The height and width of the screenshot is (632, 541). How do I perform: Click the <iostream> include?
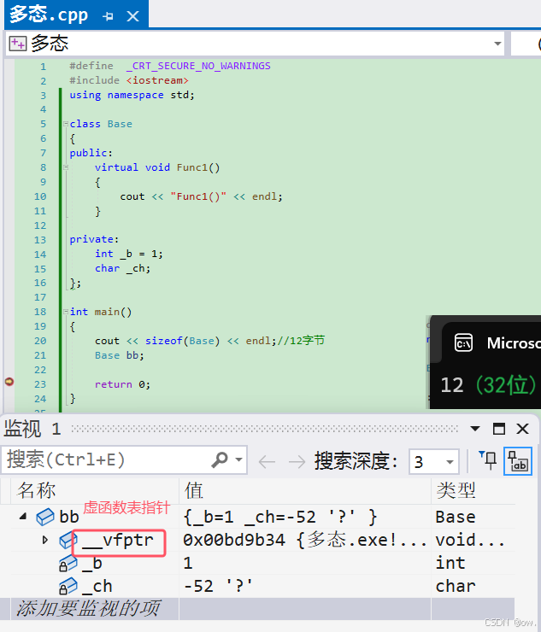(157, 80)
